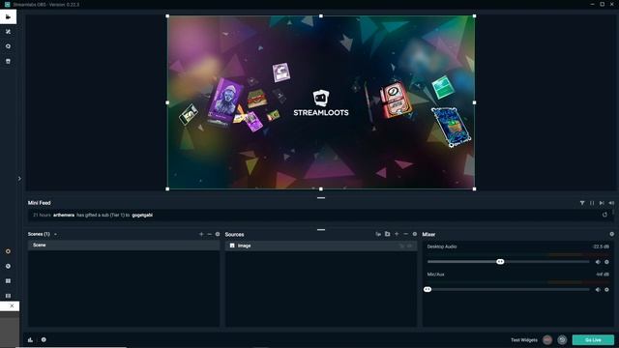Open the Prime circle icon in sidebar
Image resolution: width=619 pixels, height=348 pixels.
8,251
